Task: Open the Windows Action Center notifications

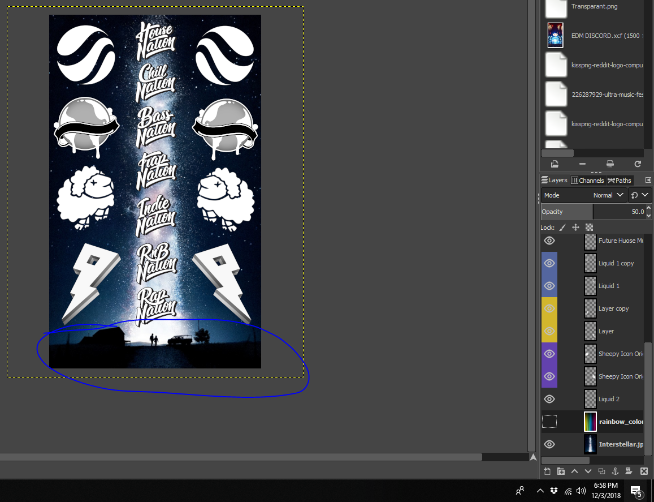Action: [636, 491]
